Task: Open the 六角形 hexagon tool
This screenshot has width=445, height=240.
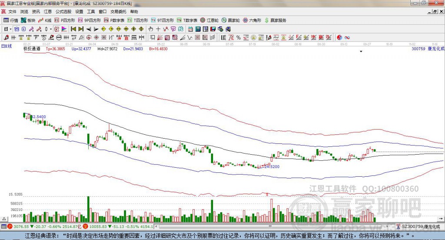Action: 252,20
